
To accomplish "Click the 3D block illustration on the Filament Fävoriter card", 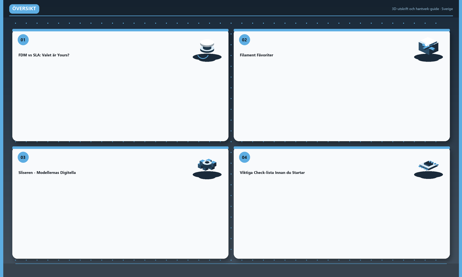I will (x=429, y=50).
